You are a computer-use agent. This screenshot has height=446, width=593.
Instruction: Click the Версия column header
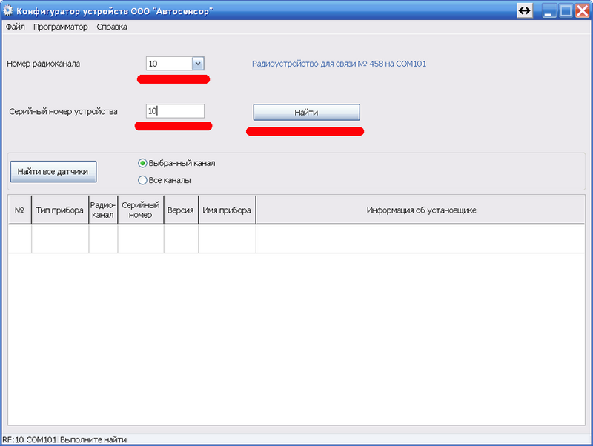[x=181, y=210]
